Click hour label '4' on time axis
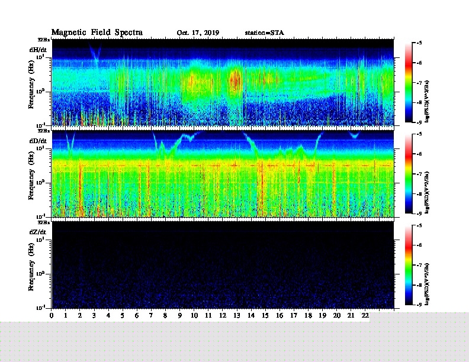This screenshot has width=469, height=362. [x=108, y=315]
